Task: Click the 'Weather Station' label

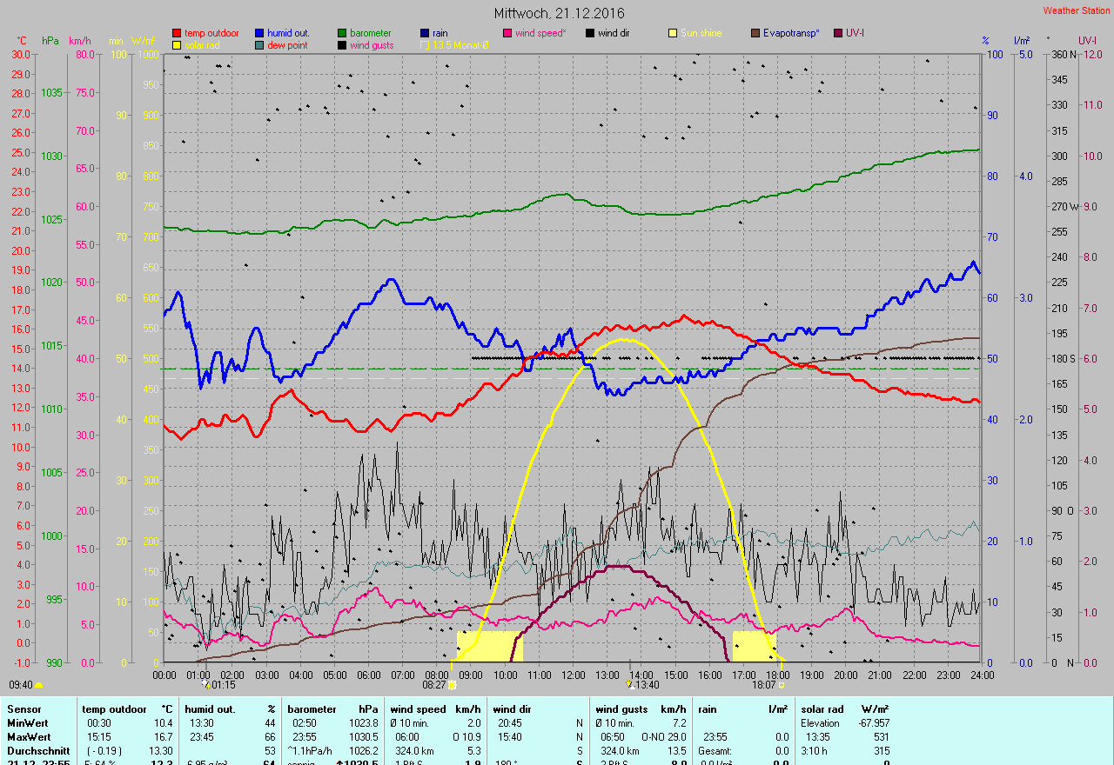Action: (1077, 10)
